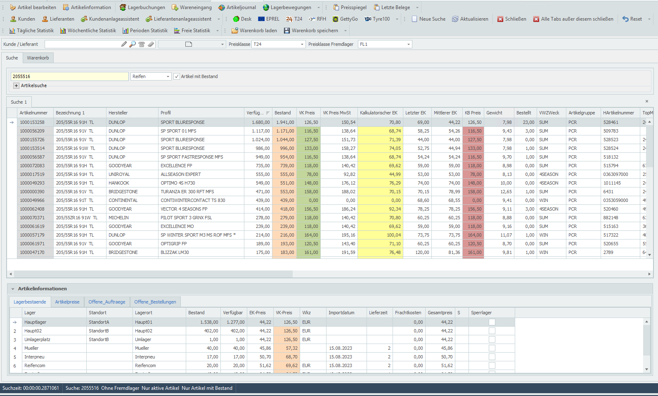Open the Artikel bearbeiten tool

33,7
